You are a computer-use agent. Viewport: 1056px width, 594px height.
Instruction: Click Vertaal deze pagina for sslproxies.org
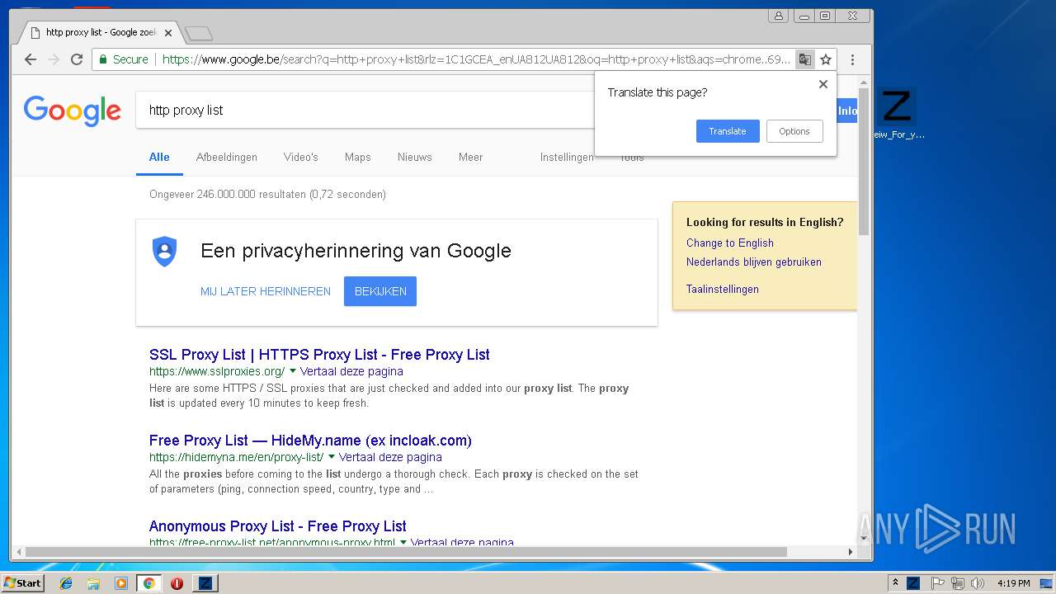[351, 371]
